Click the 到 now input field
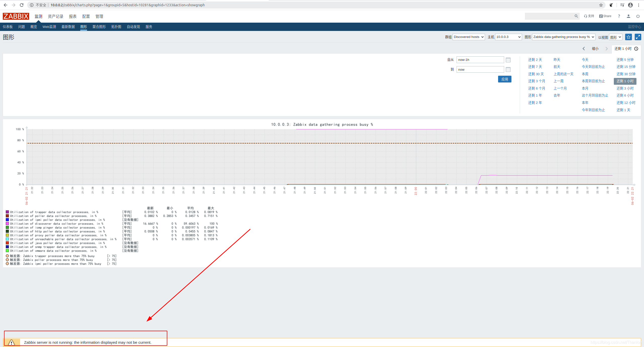The height and width of the screenshot is (347, 644). pos(480,70)
